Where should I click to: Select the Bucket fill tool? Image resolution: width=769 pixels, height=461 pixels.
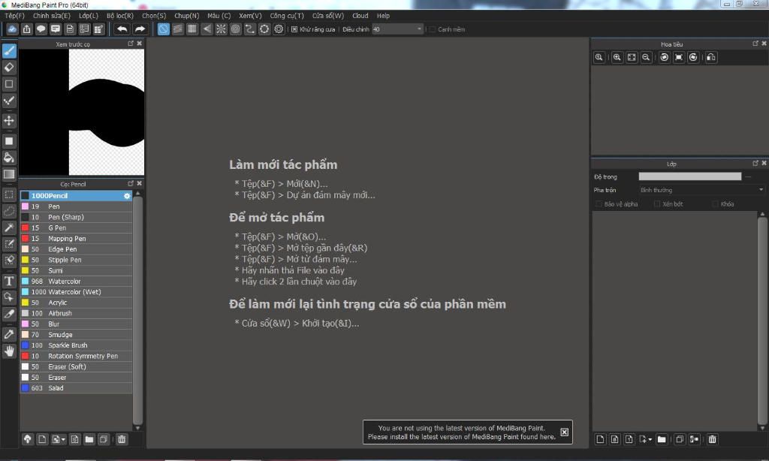(9, 158)
